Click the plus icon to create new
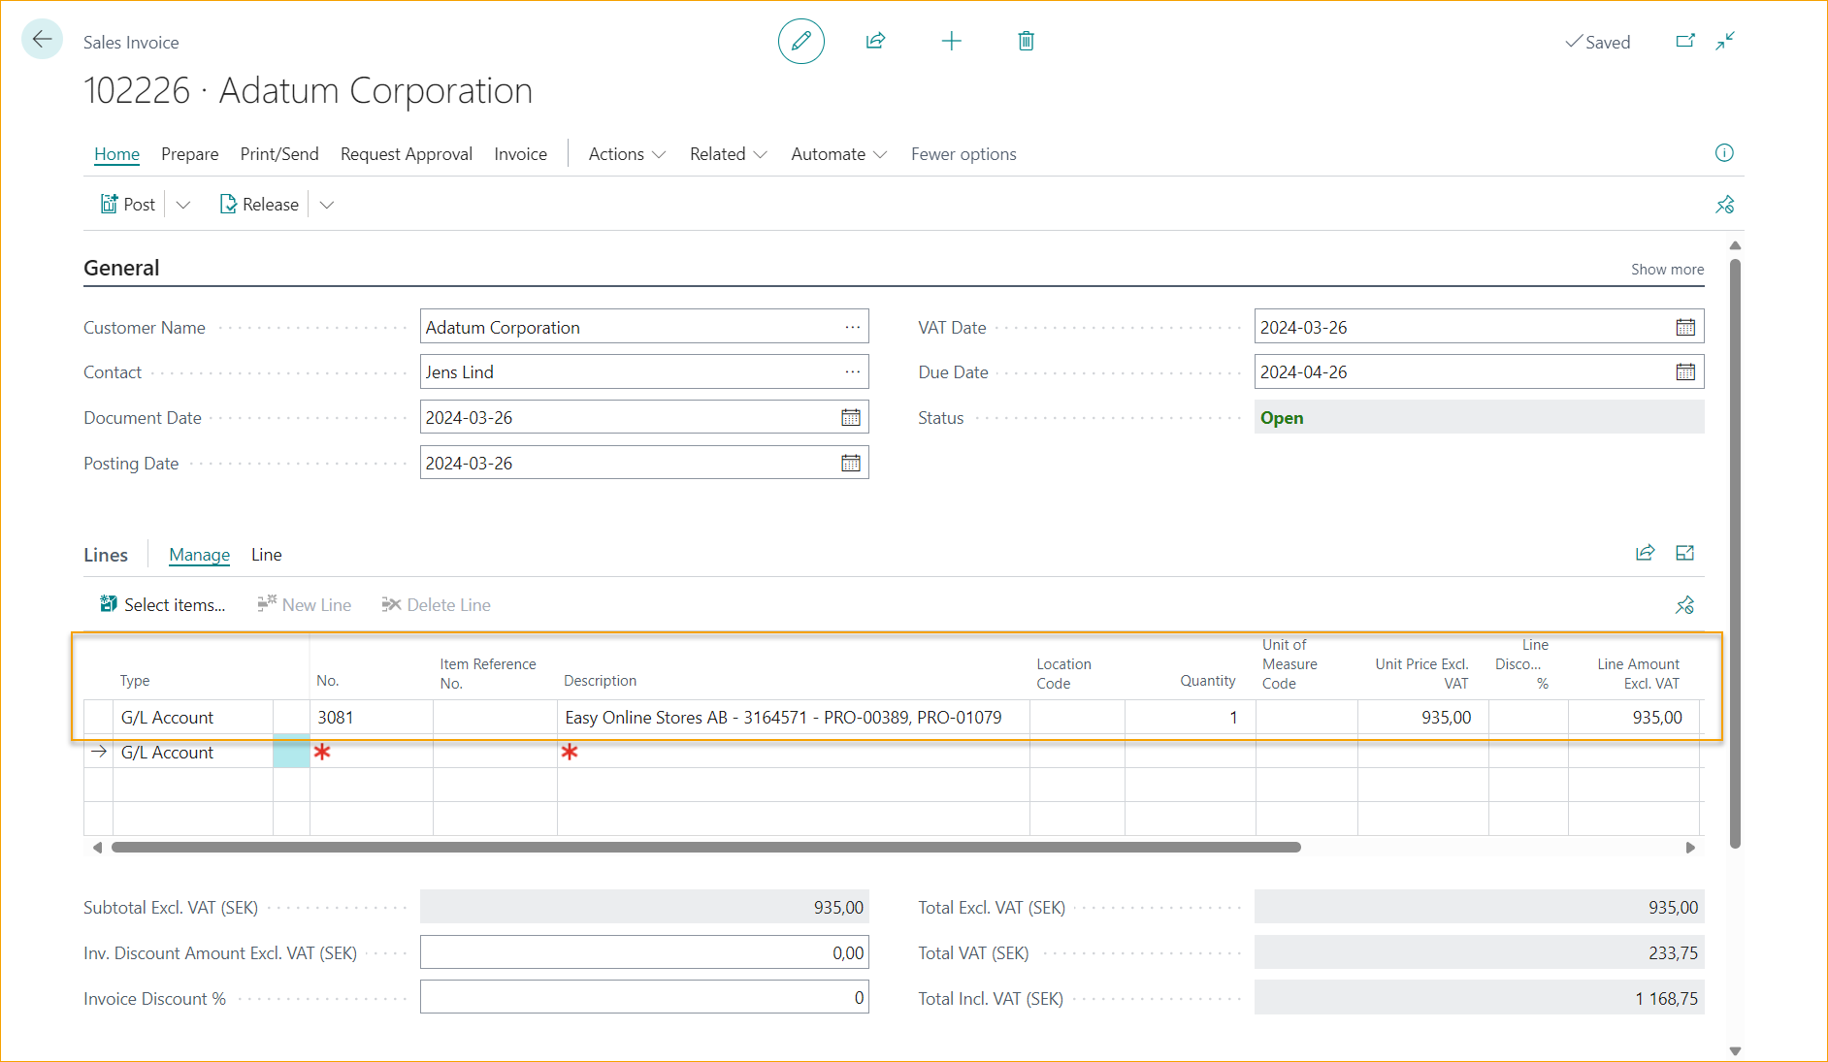1828x1062 pixels. tap(951, 41)
